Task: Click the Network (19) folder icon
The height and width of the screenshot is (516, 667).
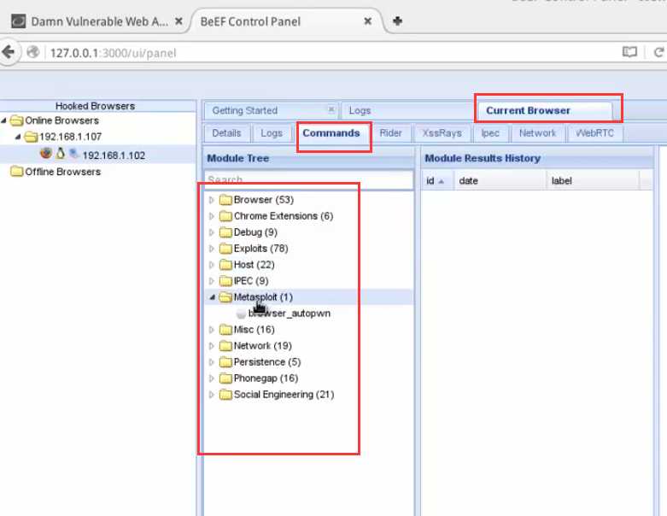Action: tap(225, 346)
